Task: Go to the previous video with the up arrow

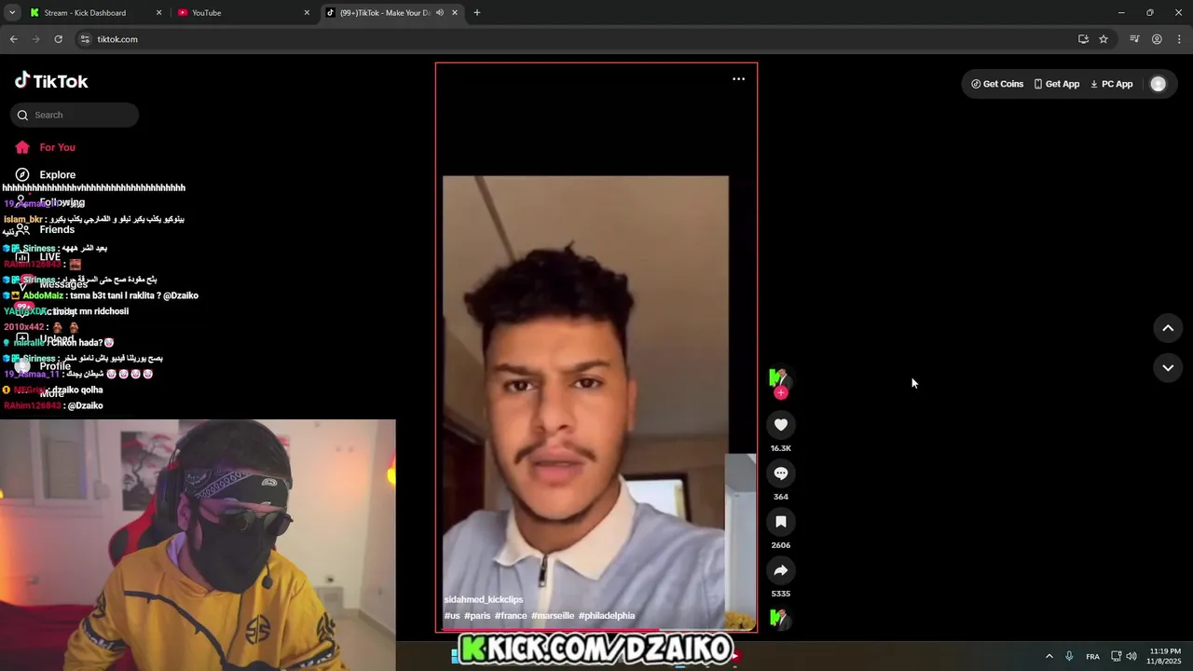Action: point(1168,328)
